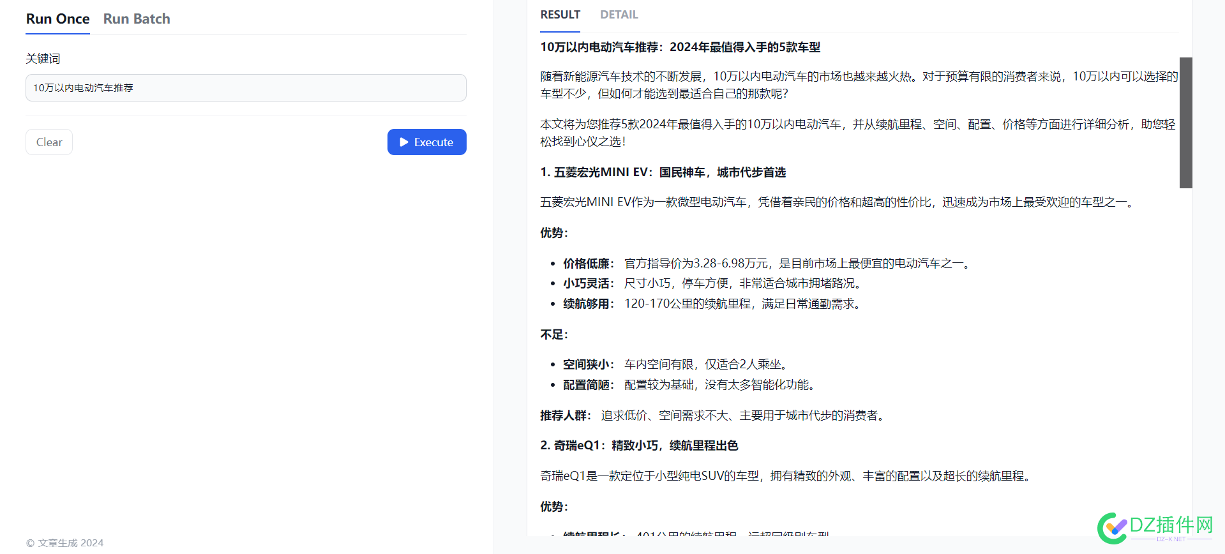Screen dimensions: 1225x554
Task: Click the 关键词 keyword input field
Action: [x=246, y=87]
